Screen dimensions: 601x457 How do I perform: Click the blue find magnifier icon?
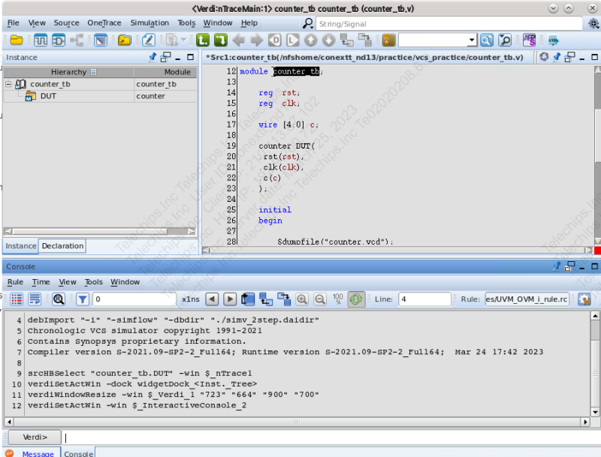(x=487, y=41)
